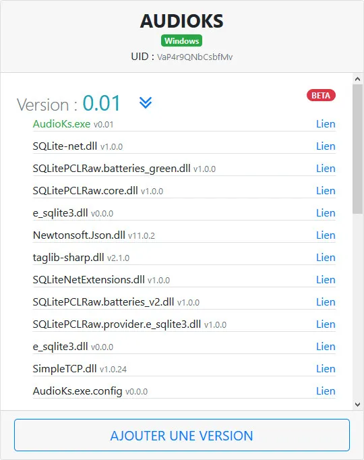This screenshot has height=460, width=364.
Task: Open Lien for SQLitePCLRaw.batteries_v2.dll
Action: 326,302
